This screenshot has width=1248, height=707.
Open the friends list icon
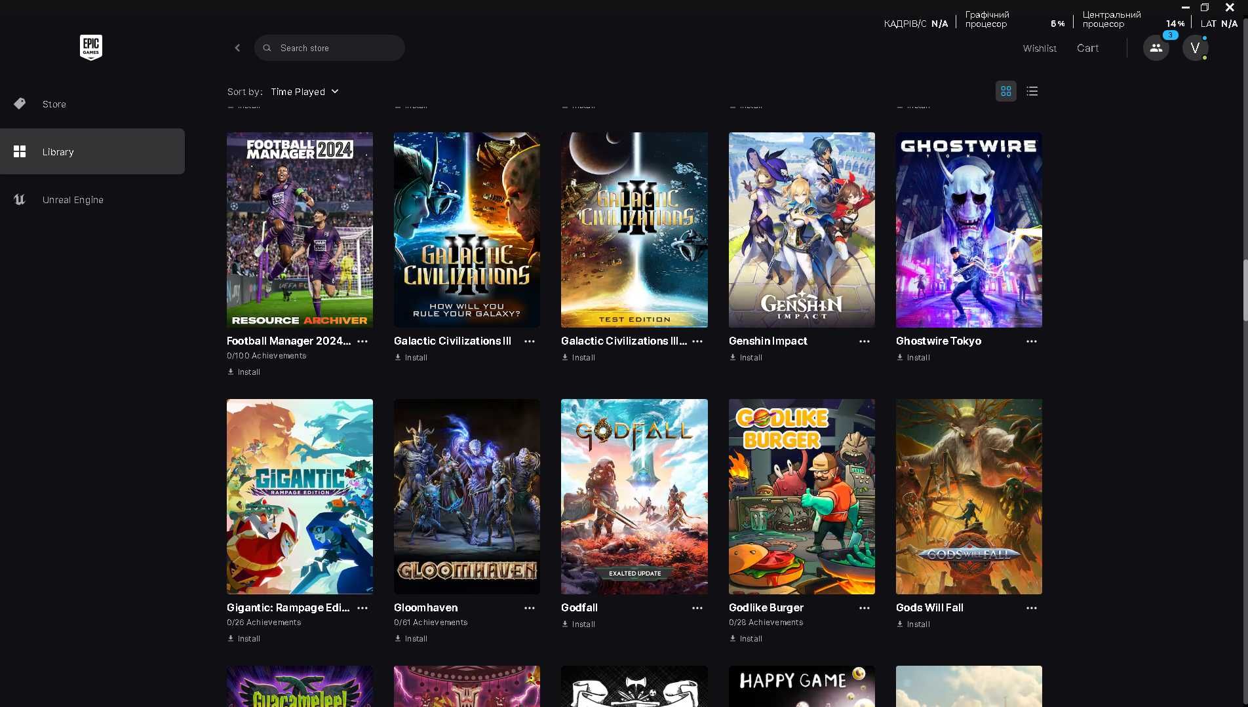click(1156, 48)
